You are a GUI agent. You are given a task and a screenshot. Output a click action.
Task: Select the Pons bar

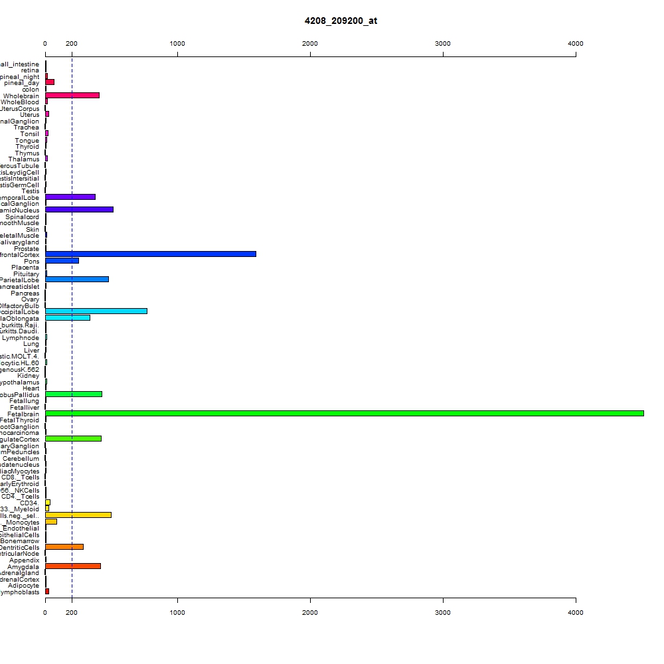(x=62, y=260)
